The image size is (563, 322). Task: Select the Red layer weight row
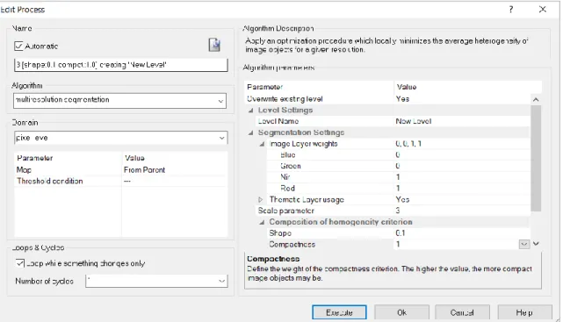(x=399, y=189)
